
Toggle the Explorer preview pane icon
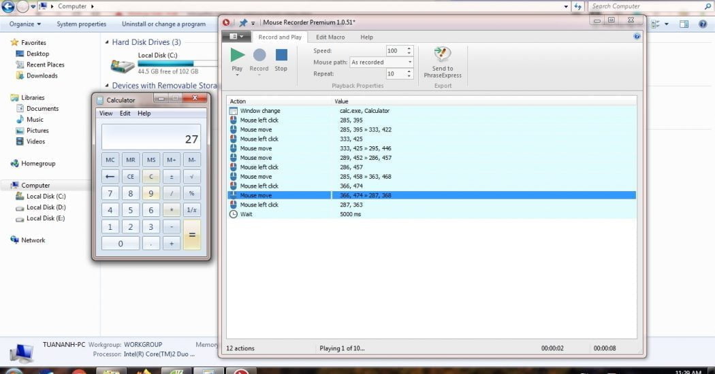684,24
